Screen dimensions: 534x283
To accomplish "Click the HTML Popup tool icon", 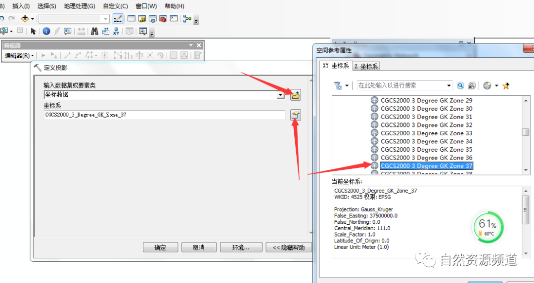I will pos(67,31).
